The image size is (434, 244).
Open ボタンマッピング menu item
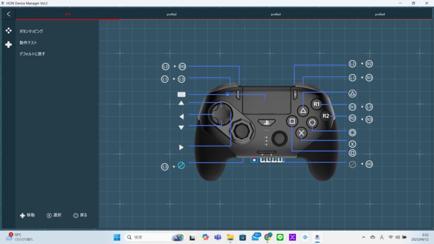pos(31,31)
